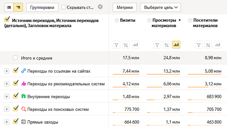
Task: Toggle percent icon under Просмотры материалов
Action: [x=167, y=45]
